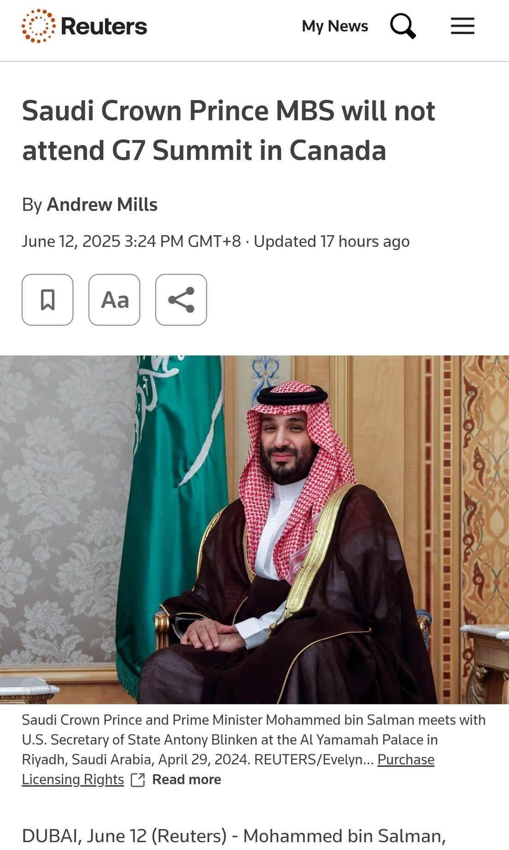This screenshot has height=850, width=509.
Task: Click the DUBAI, June 12 article paragraph
Action: tap(234, 836)
